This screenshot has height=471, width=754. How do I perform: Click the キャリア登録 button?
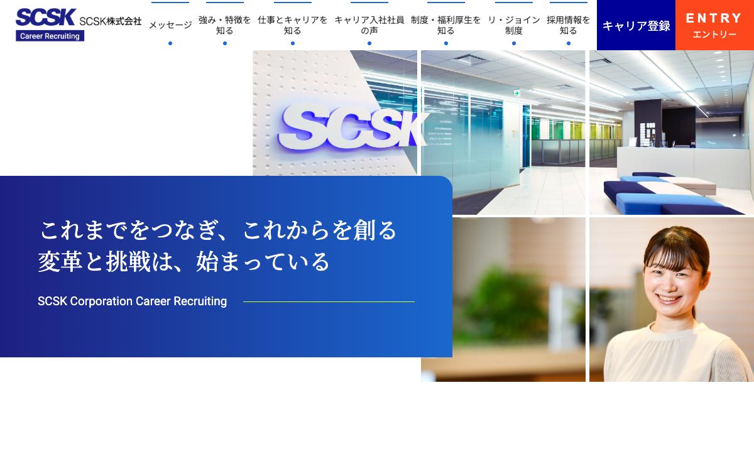point(636,25)
